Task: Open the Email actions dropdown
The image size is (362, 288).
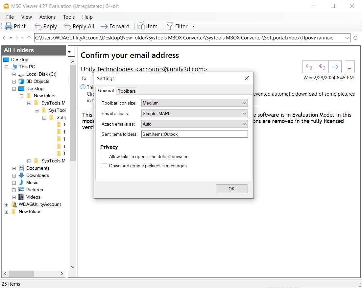Action: (194, 113)
